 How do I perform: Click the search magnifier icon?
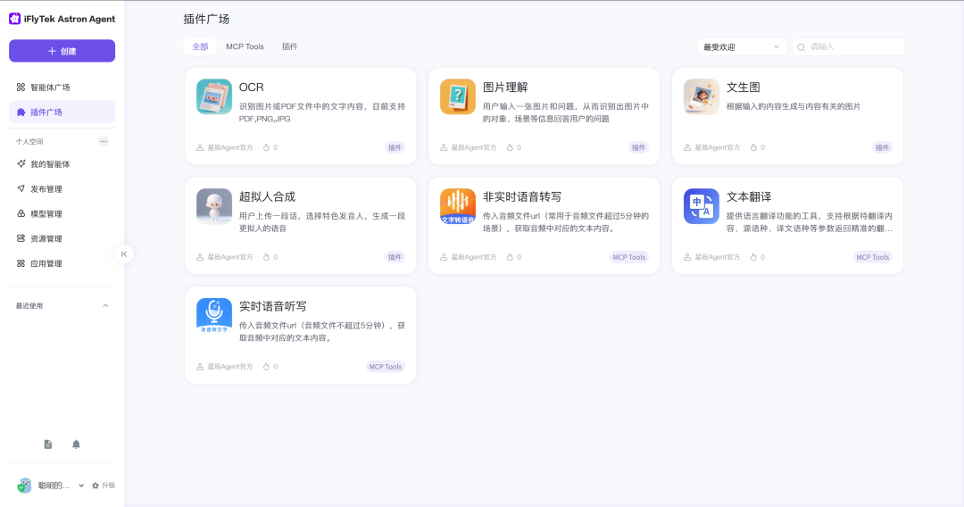pos(801,47)
